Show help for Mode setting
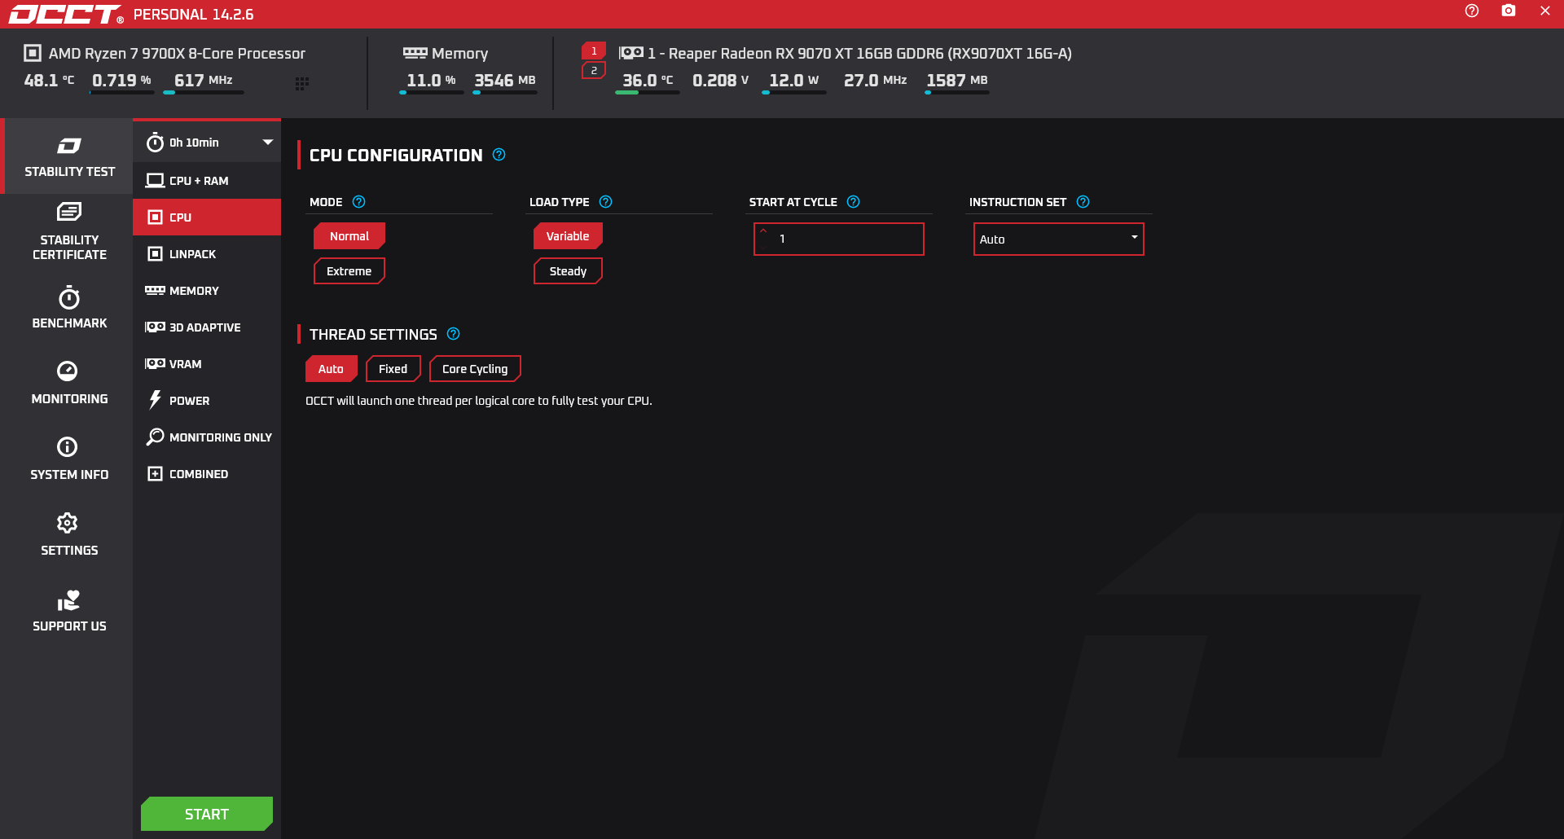 359,202
